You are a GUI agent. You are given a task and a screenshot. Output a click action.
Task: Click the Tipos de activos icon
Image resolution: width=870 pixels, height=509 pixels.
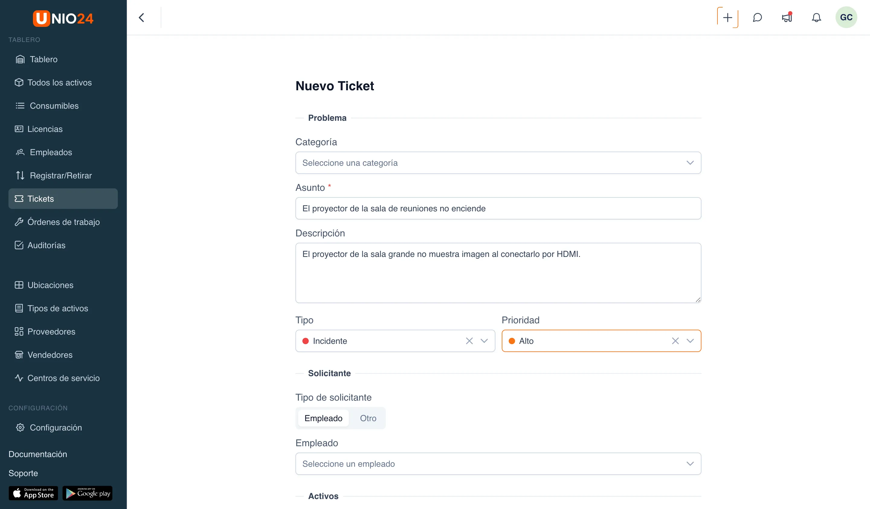click(x=19, y=308)
